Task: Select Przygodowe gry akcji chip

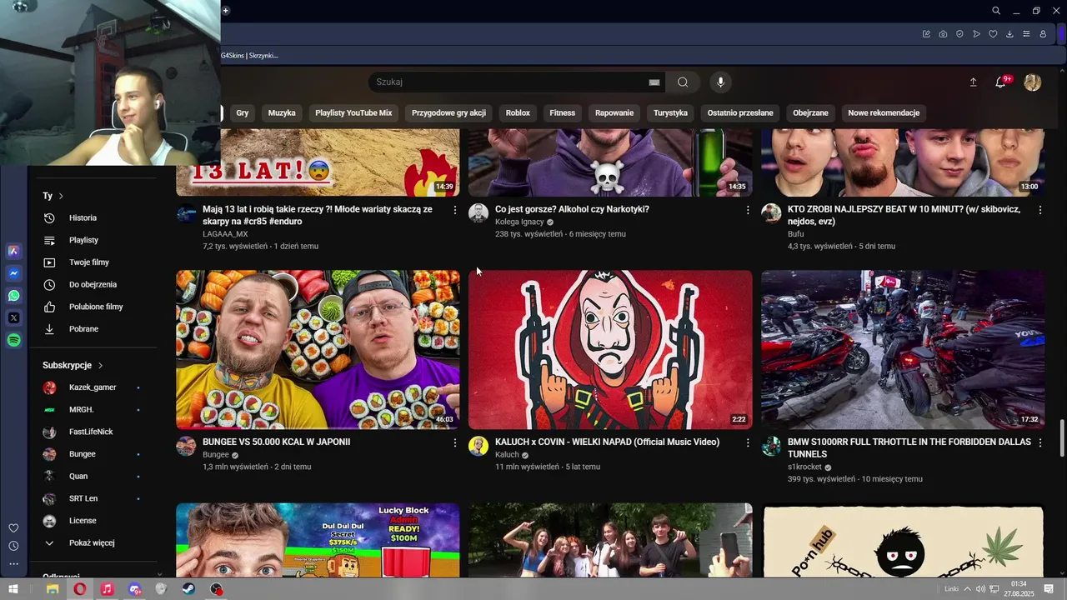Action: click(448, 112)
